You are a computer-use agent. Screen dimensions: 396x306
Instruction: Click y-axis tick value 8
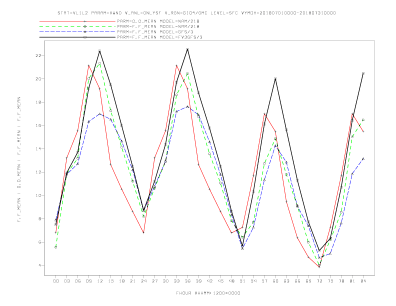pos(39,218)
